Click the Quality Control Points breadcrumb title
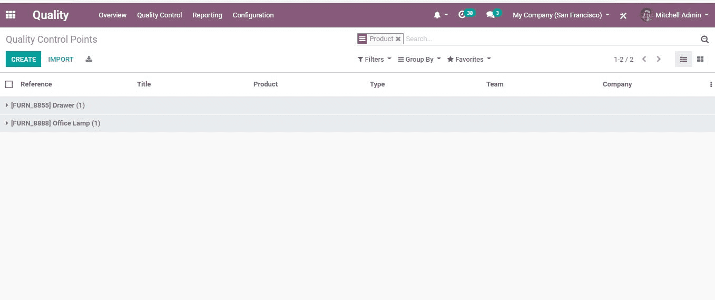This screenshot has height=300, width=715. coord(52,40)
